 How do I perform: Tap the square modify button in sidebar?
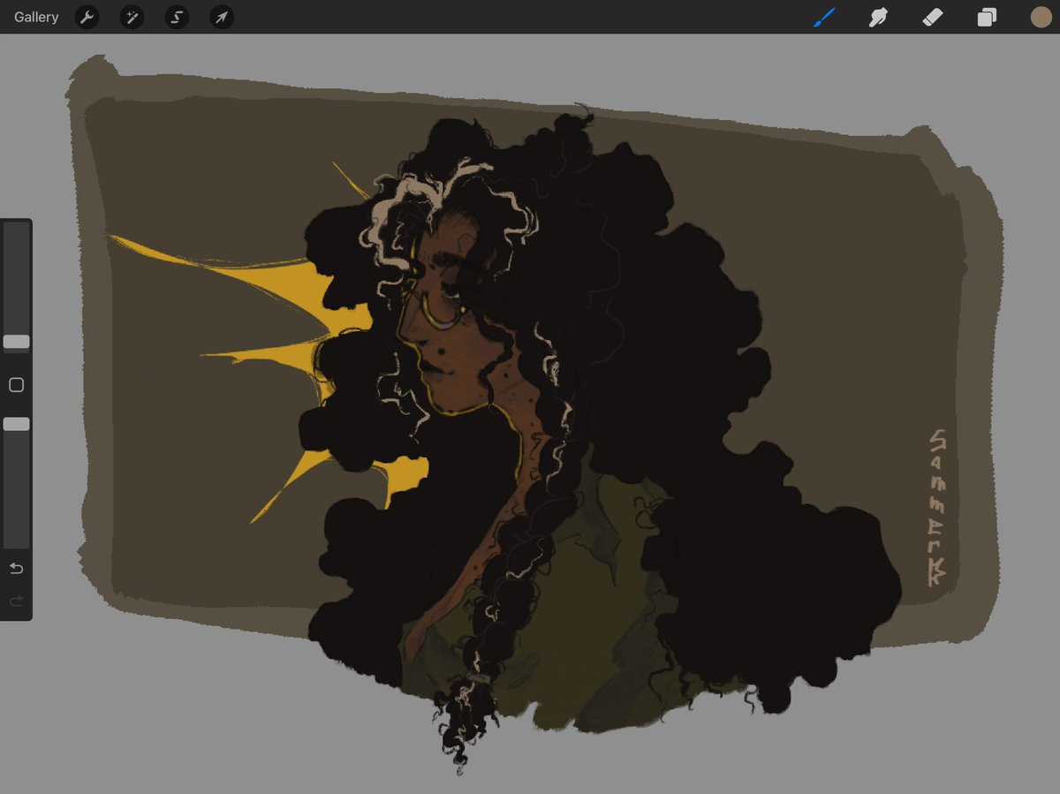16,385
